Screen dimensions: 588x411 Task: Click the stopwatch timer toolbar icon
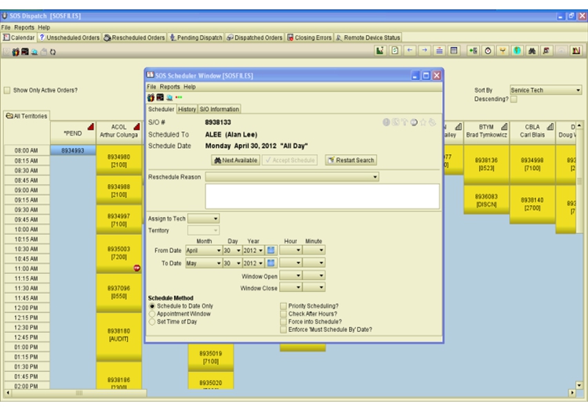488,51
